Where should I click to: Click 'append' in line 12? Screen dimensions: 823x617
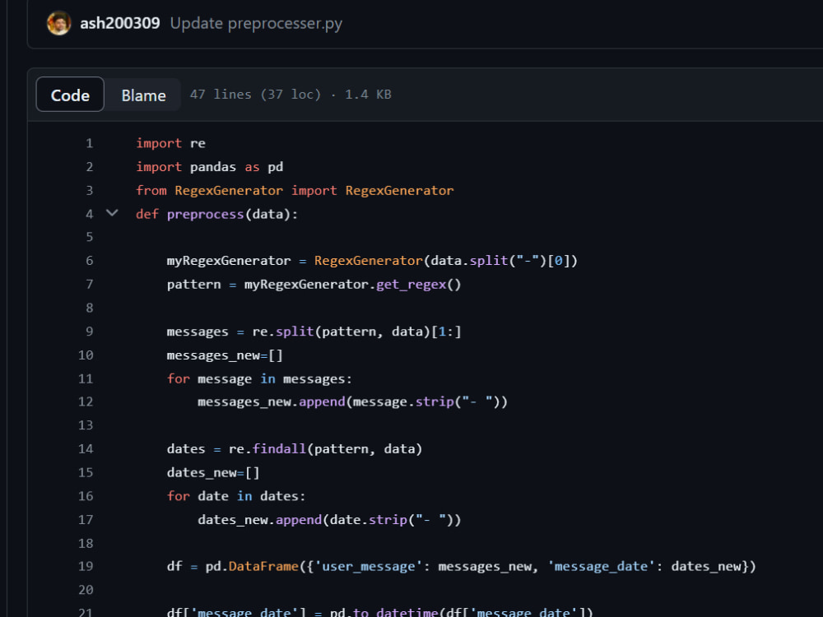click(x=322, y=402)
